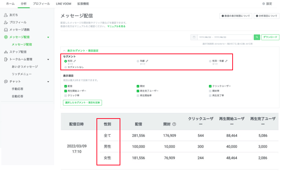Click the 設定 gear icon
Image resolution: width=287 pixels, height=171 pixels.
(x=263, y=3)
